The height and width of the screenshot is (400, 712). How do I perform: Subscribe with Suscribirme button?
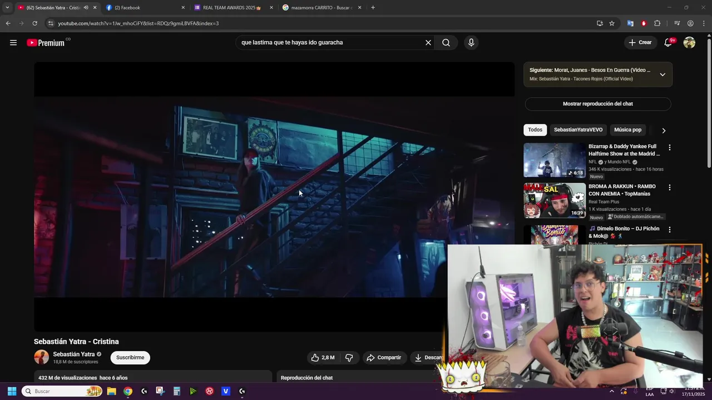pos(130,358)
